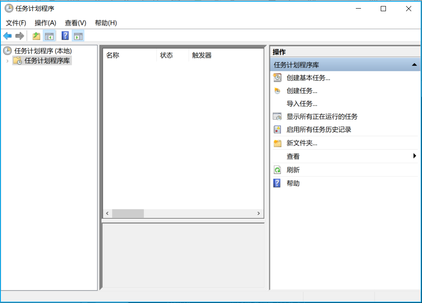Viewport: 422px width, 303px height.
Task: Open help via the 帮助 icon in Actions pane
Action: click(x=277, y=183)
